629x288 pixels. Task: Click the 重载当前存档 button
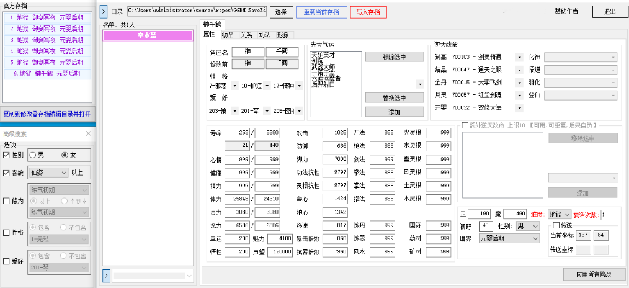tap(322, 12)
